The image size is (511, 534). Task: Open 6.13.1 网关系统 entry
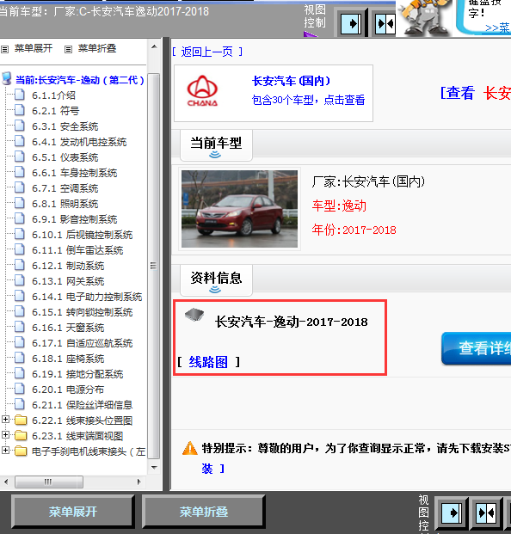[68, 281]
